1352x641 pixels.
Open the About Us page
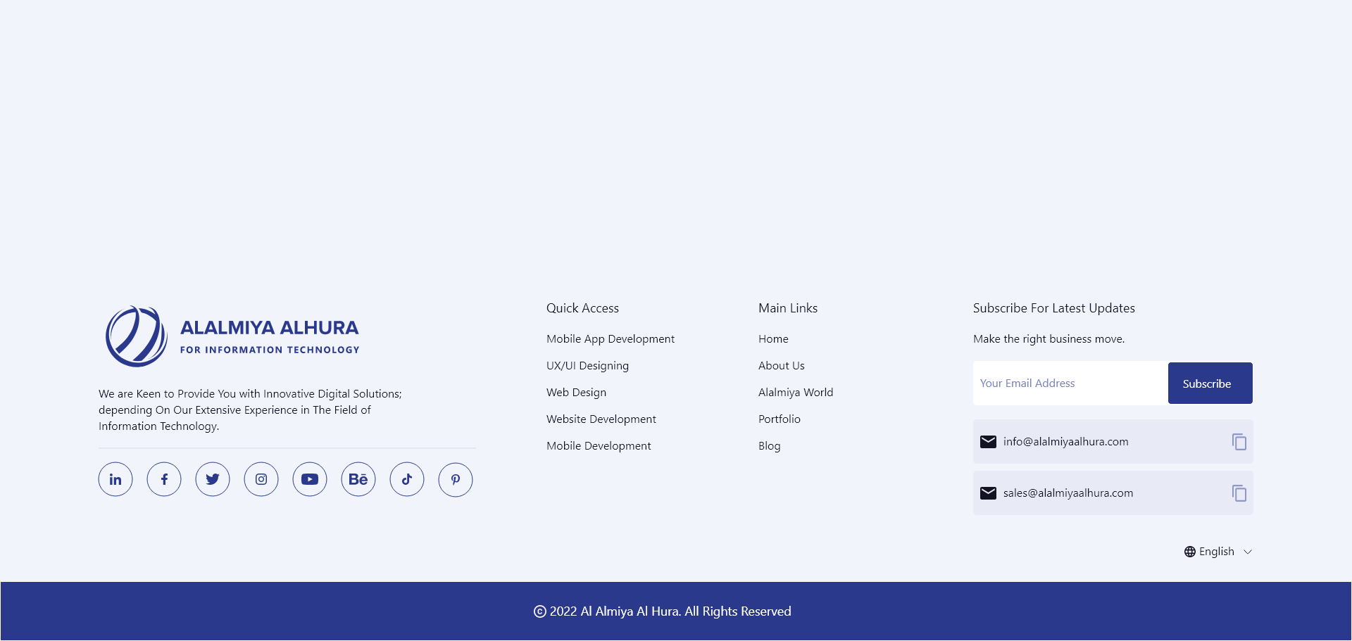coord(781,366)
